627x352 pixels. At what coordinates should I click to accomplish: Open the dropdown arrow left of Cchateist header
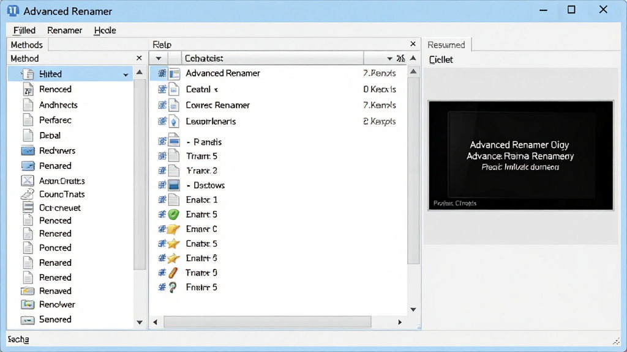(x=159, y=59)
